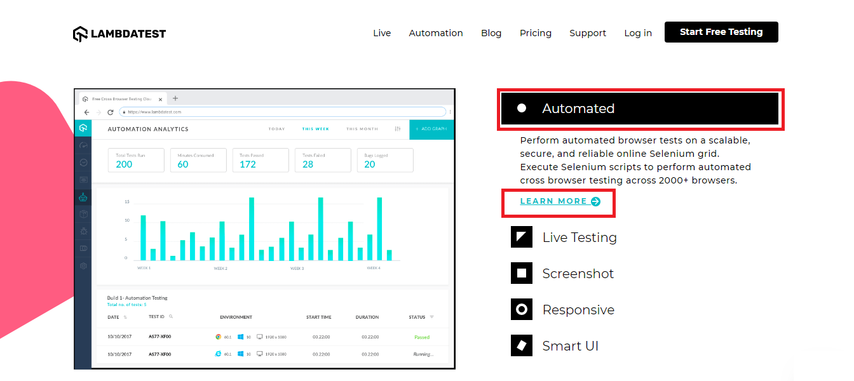854x381 pixels.
Task: Open the bug tracker icon in the sidebar
Action: (x=83, y=231)
